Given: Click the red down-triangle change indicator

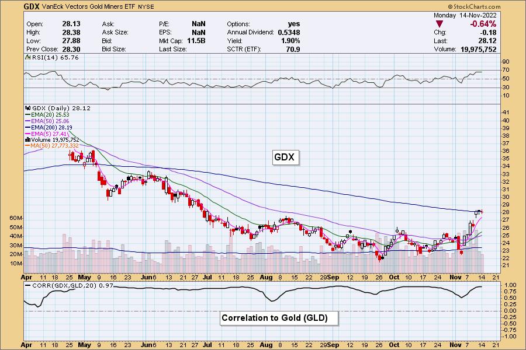Looking at the screenshot, I should (439, 24).
